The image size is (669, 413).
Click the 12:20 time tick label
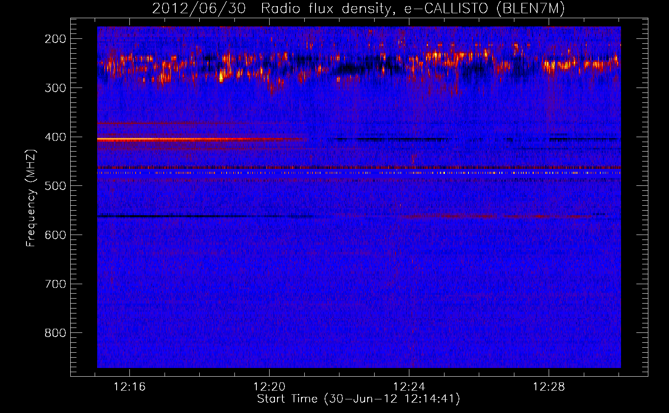270,387
